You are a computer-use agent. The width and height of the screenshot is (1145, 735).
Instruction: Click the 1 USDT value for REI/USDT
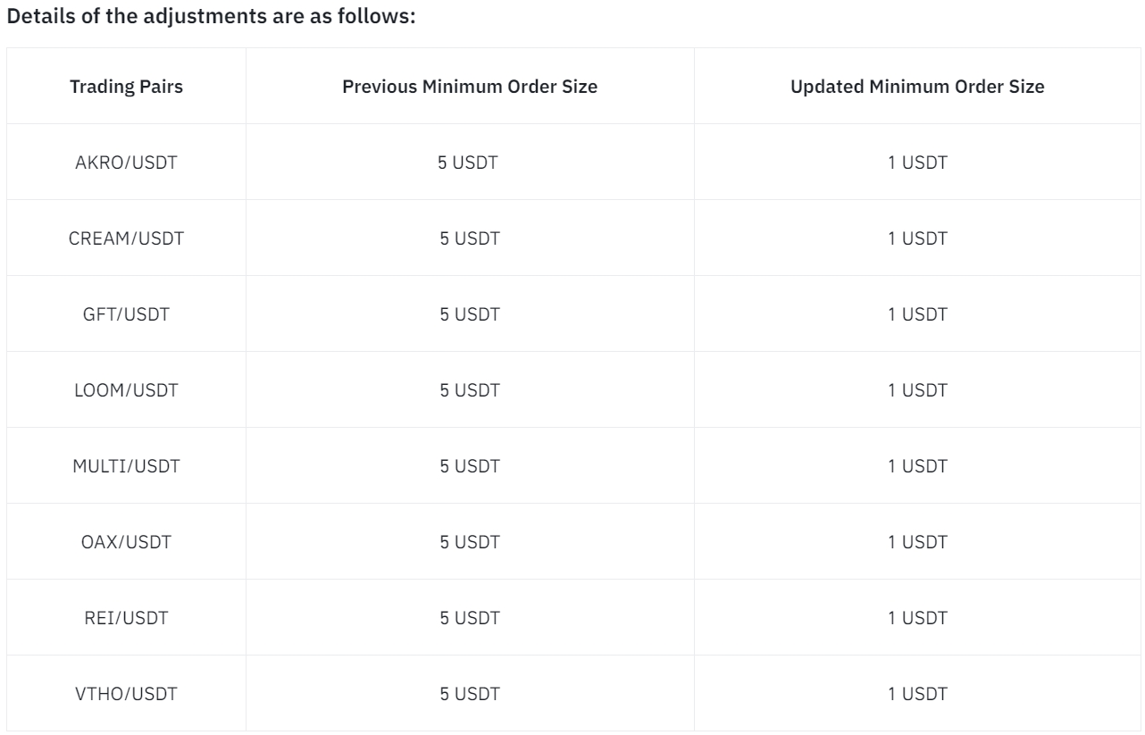pyautogui.click(x=917, y=618)
